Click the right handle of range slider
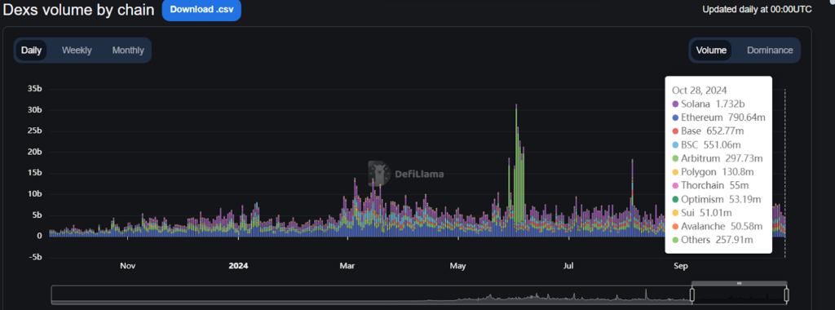 (x=787, y=294)
